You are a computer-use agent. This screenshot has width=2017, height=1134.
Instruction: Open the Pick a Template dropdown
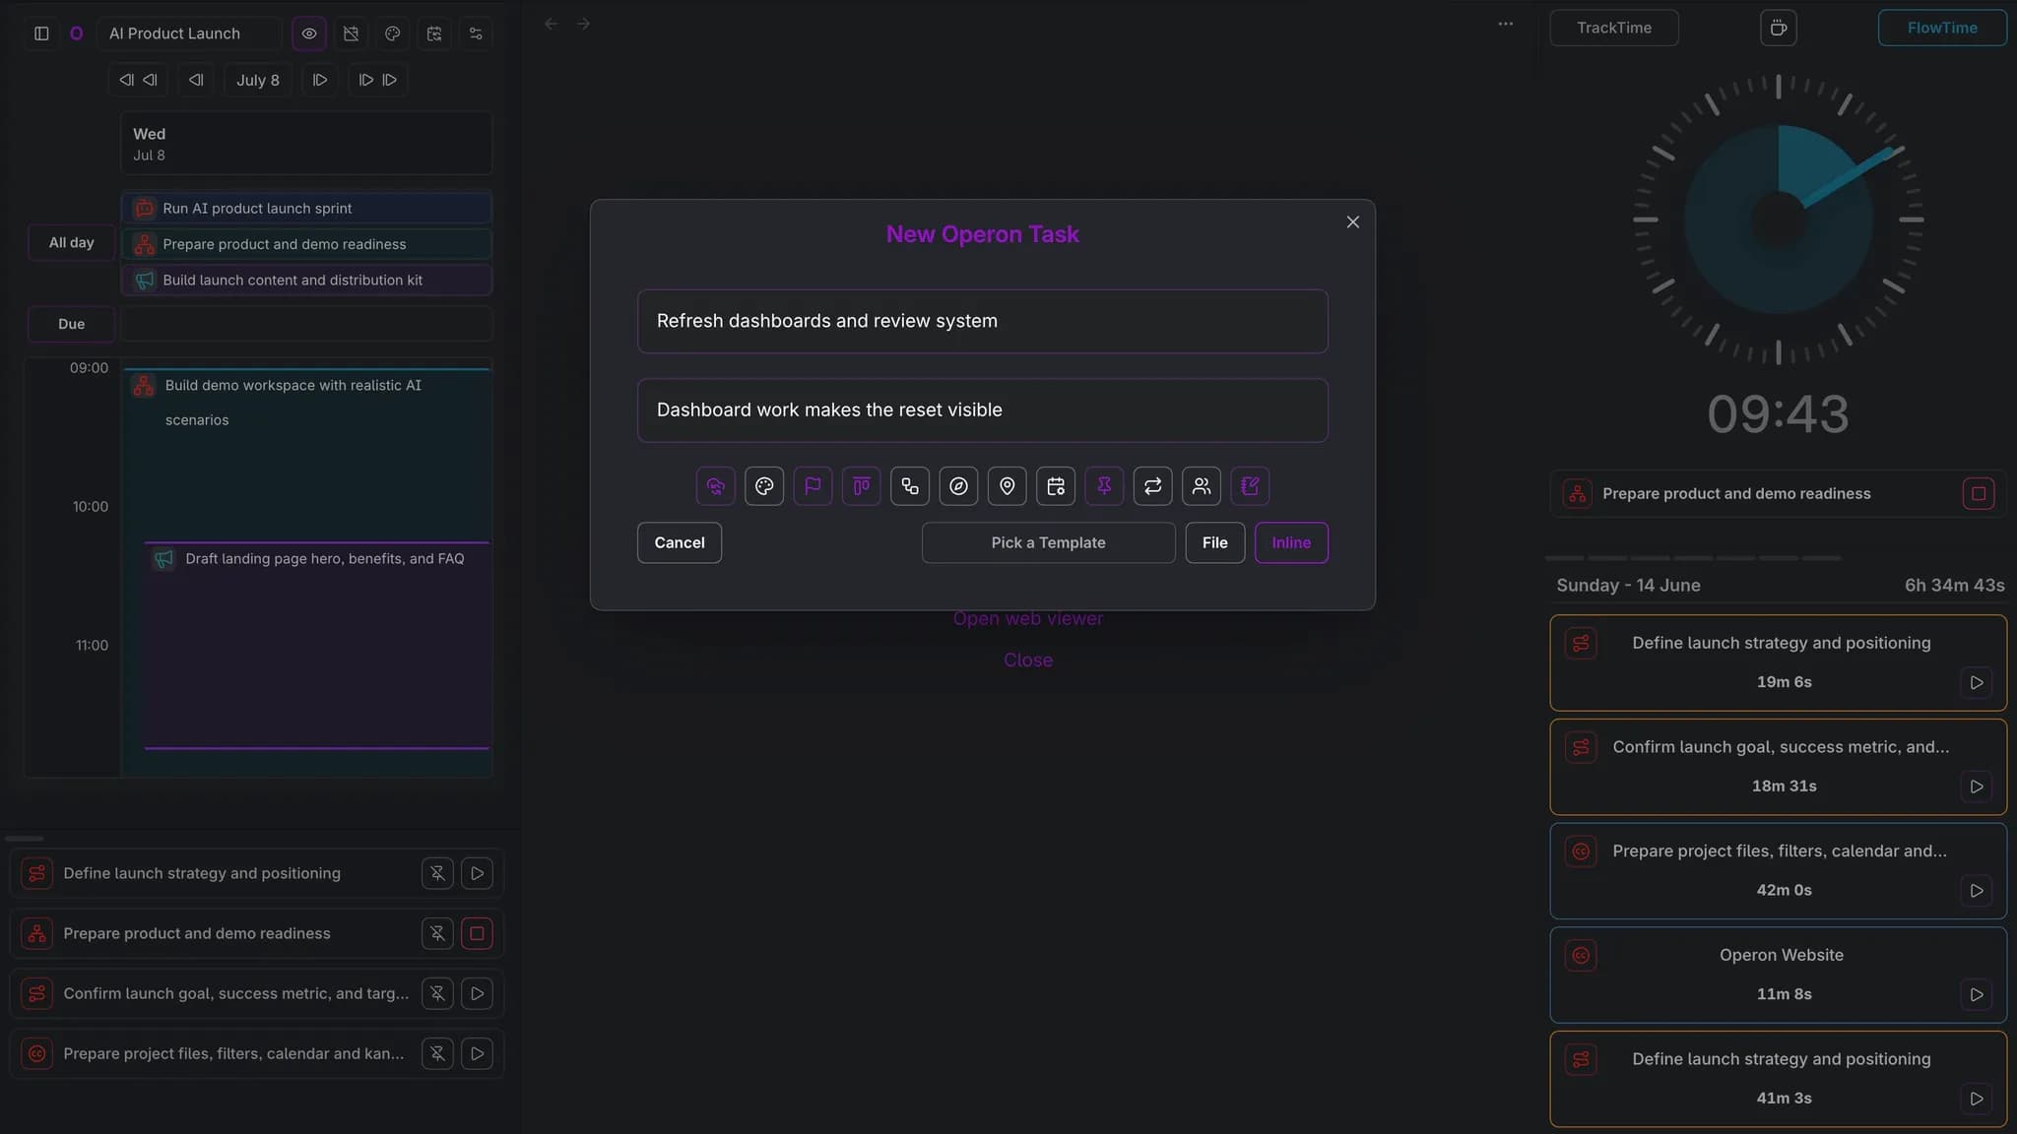1048,542
